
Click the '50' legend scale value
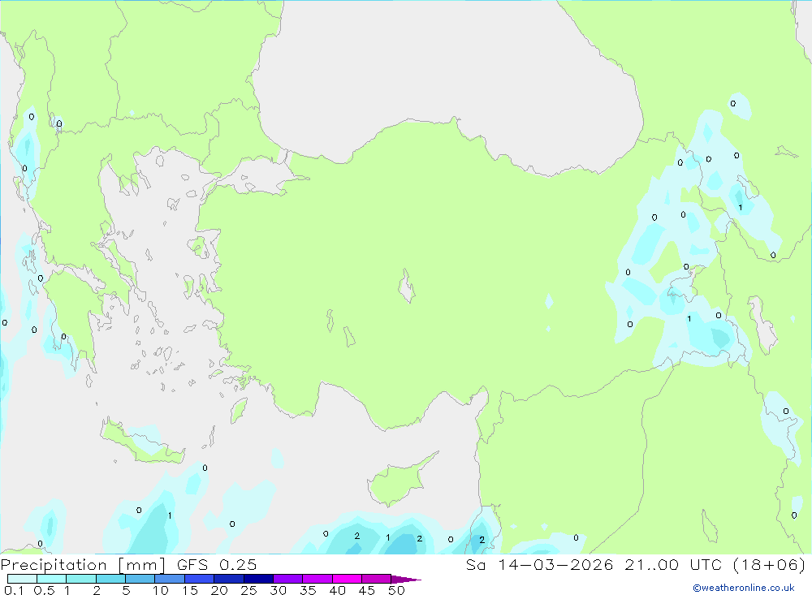point(397,590)
